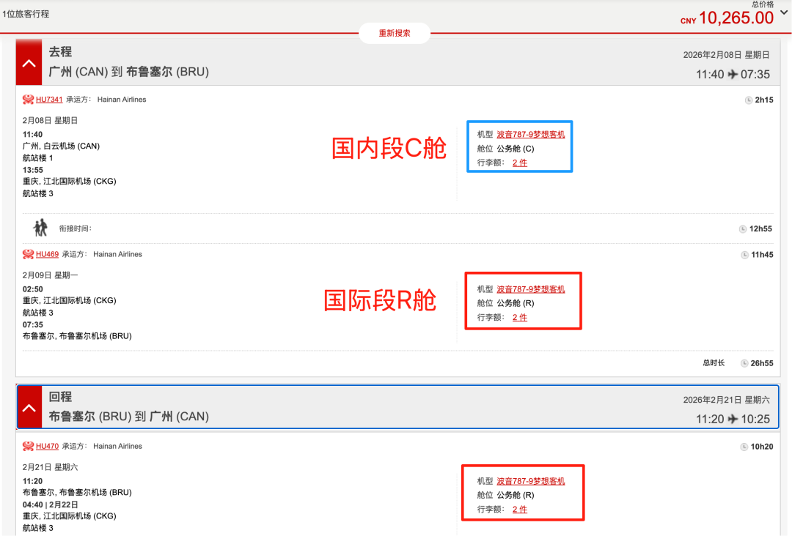Collapse the 回程 return section chevron
This screenshot has width=792, height=536.
[x=29, y=407]
